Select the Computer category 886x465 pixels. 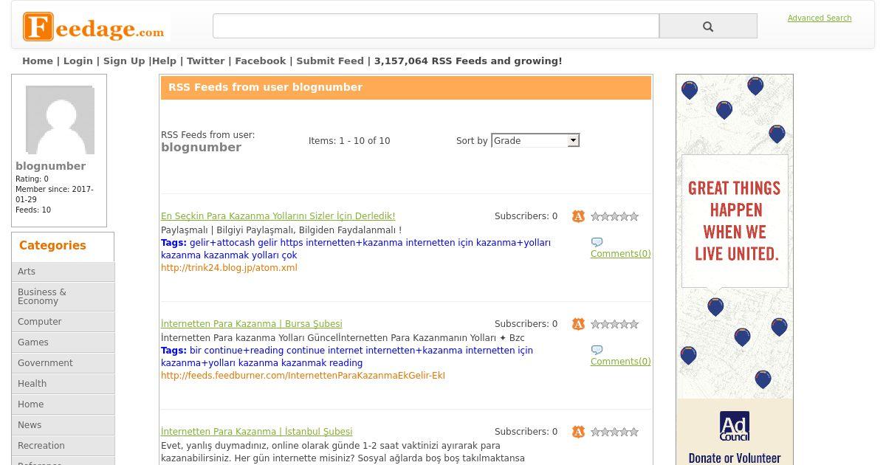click(x=63, y=322)
